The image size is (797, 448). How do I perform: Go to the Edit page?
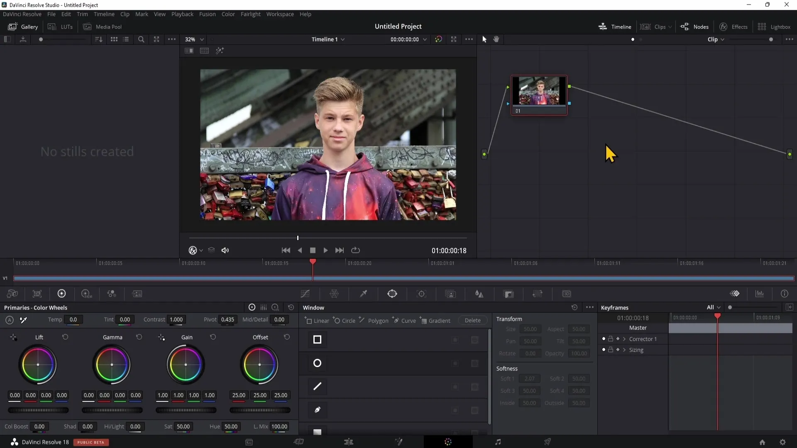pyautogui.click(x=349, y=442)
